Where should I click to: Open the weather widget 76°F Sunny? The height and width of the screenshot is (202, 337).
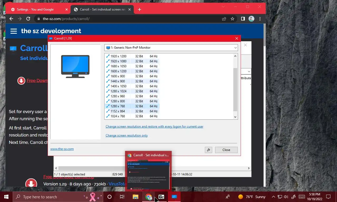coord(252,197)
